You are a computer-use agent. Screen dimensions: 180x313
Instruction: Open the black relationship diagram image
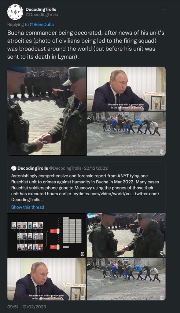(x=47, y=235)
